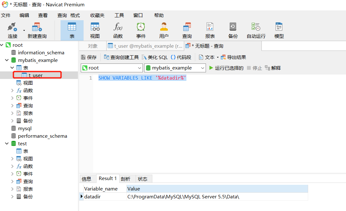
Task: Click the Value column header
Action: click(x=217, y=189)
